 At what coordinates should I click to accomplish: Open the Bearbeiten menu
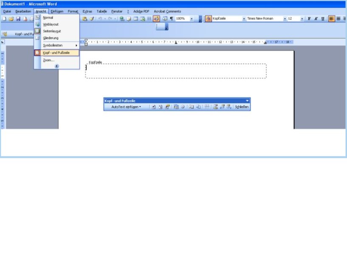point(23,11)
